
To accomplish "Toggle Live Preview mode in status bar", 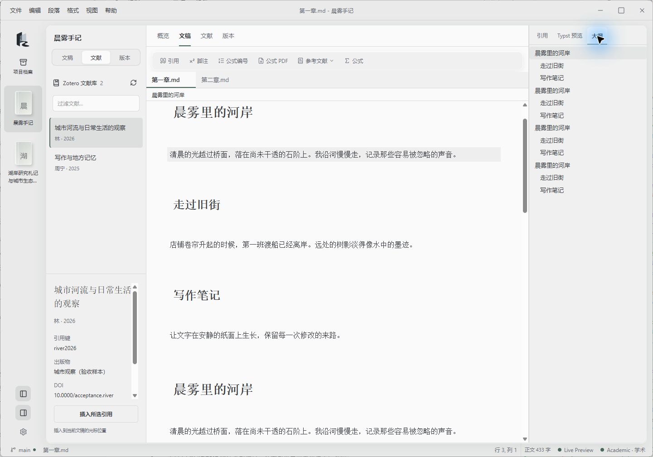I will [x=576, y=450].
